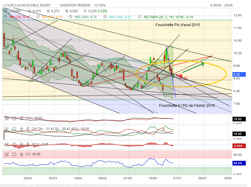Open gear settings for MM (20) average
Screen dimensions: 251x187
point(5,17)
